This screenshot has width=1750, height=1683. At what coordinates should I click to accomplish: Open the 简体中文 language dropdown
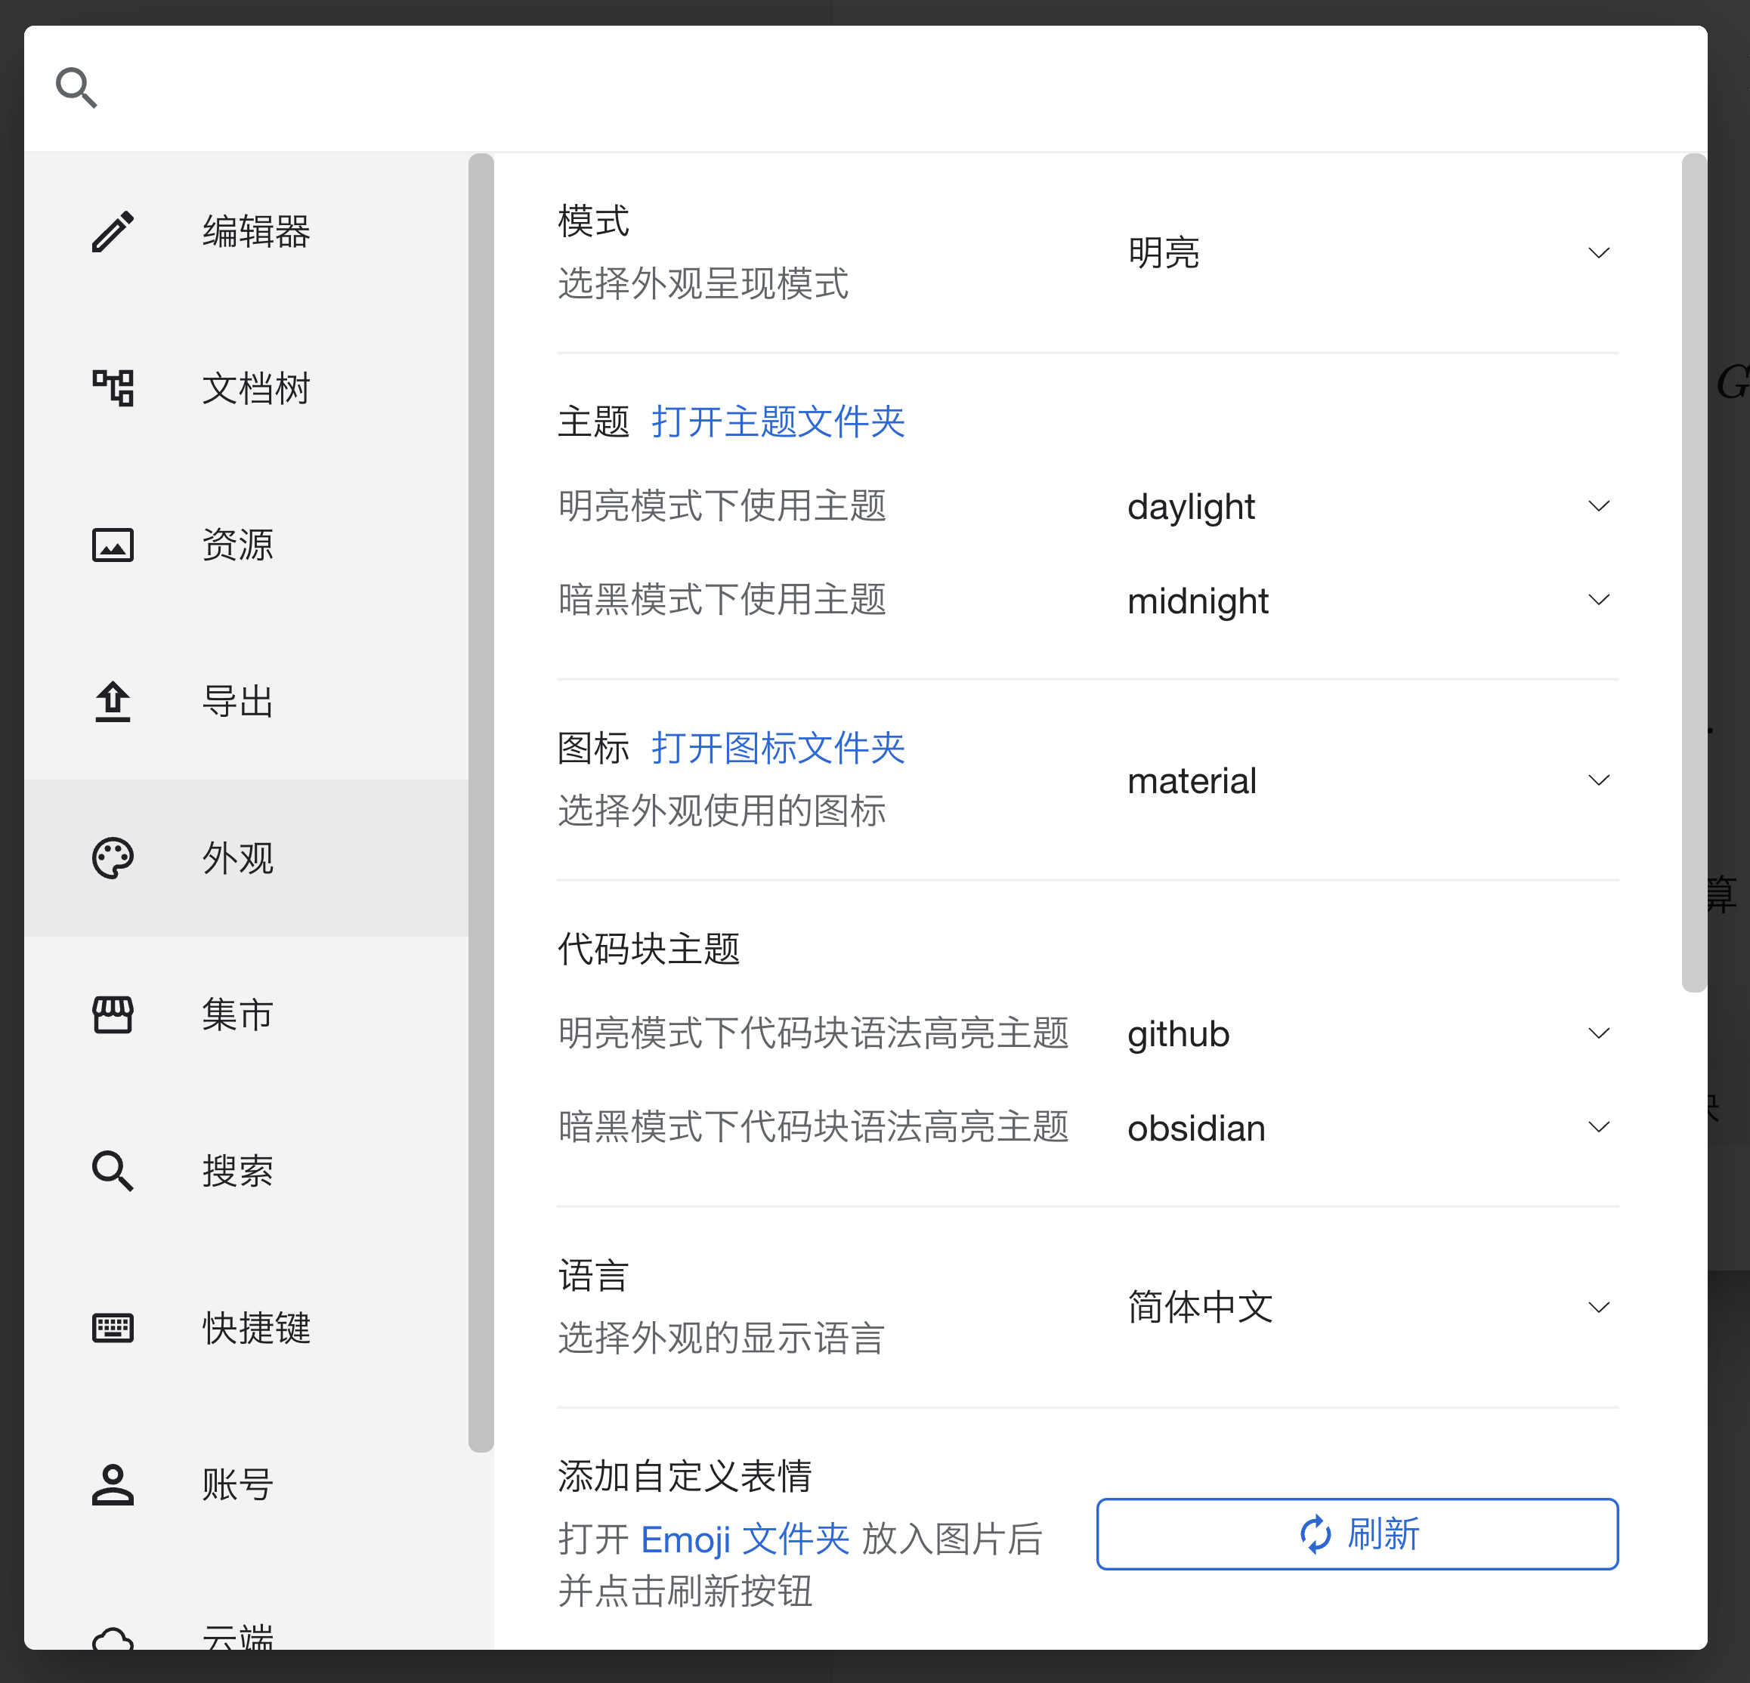point(1367,1308)
